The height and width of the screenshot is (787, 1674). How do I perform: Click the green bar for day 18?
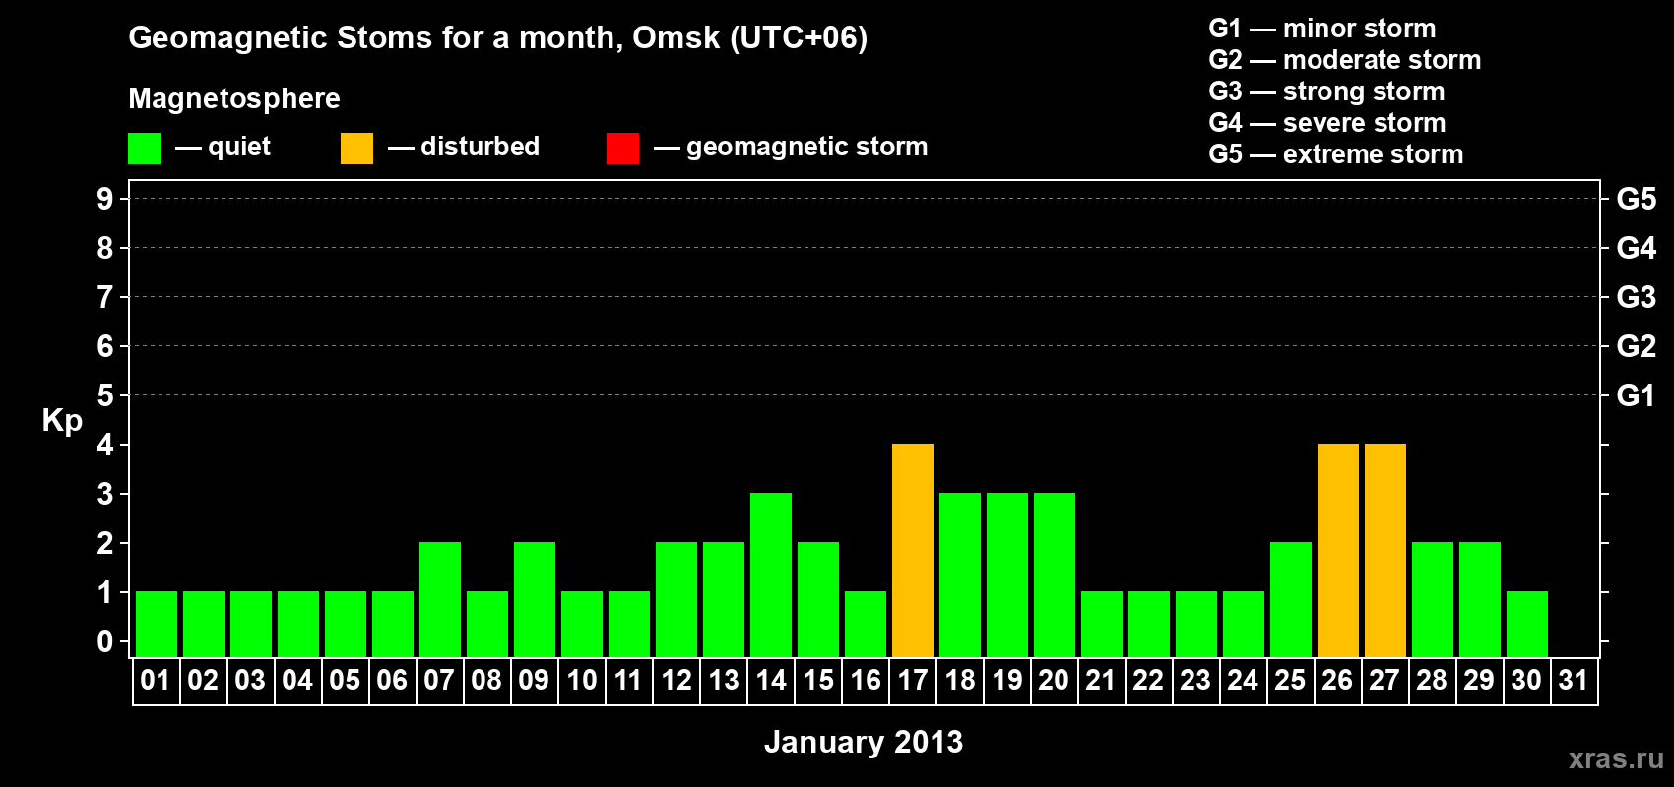[x=960, y=575]
